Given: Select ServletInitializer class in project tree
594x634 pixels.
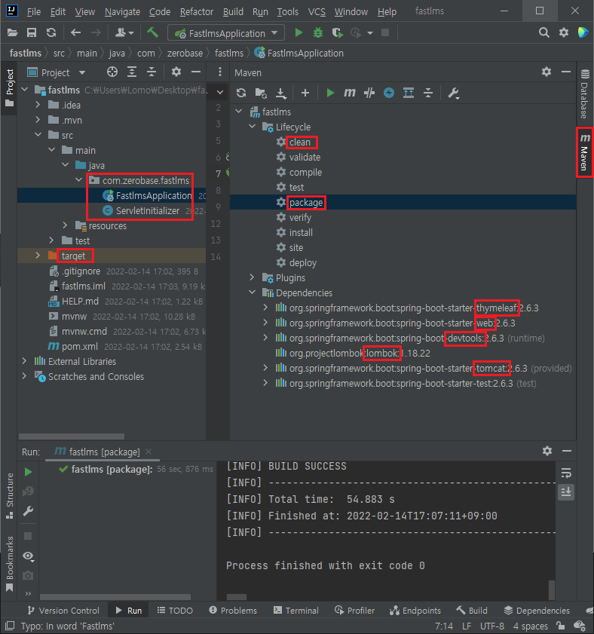Looking at the screenshot, I should pyautogui.click(x=147, y=210).
